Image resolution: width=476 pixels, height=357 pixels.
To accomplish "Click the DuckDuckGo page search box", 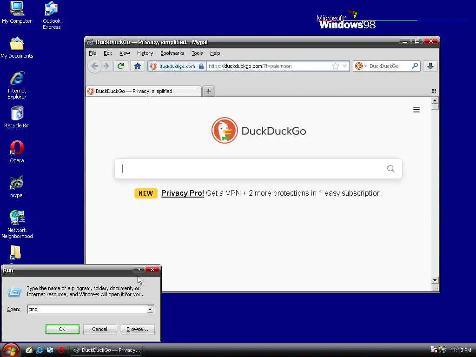I will coord(258,168).
